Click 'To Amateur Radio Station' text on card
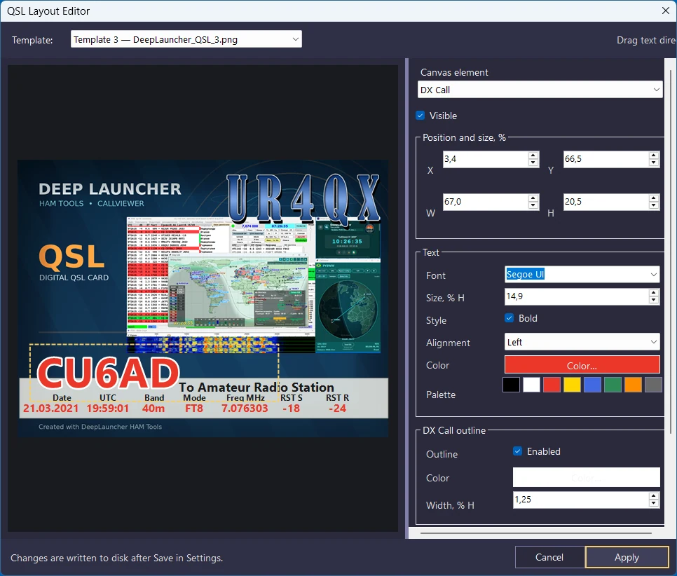The width and height of the screenshot is (677, 576). tap(257, 387)
